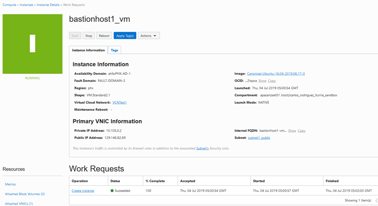Screen dimensions: 378x206
Task: Open Metrics under Resources
Action: (10, 184)
